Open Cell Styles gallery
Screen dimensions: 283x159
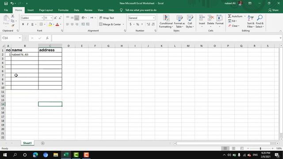coord(190,21)
